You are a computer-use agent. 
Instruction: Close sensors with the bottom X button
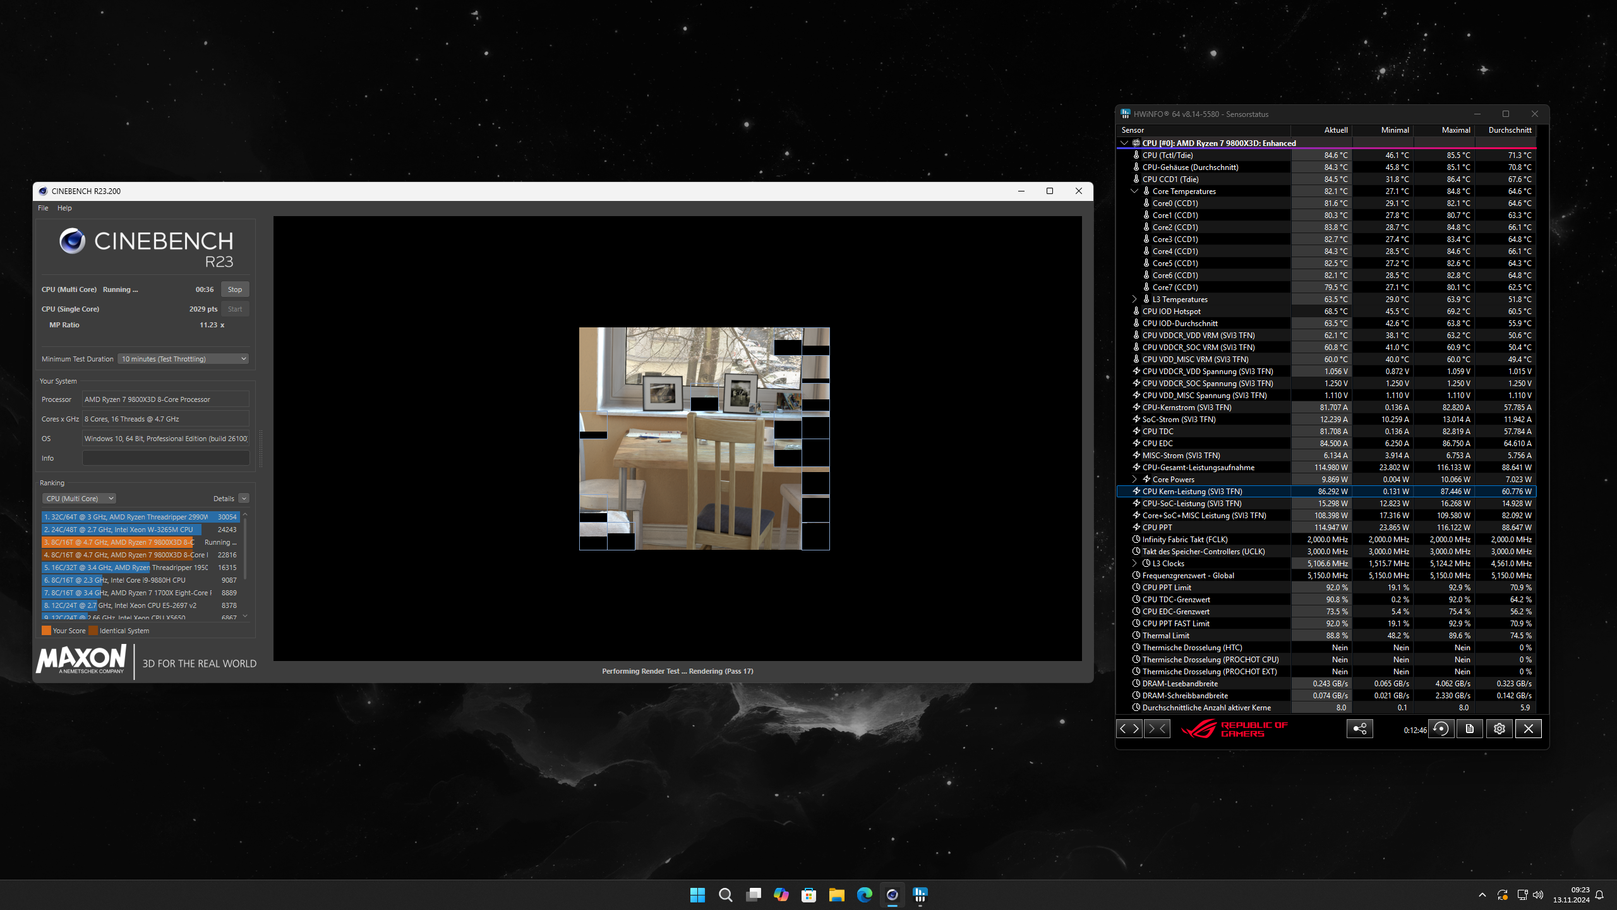point(1528,729)
